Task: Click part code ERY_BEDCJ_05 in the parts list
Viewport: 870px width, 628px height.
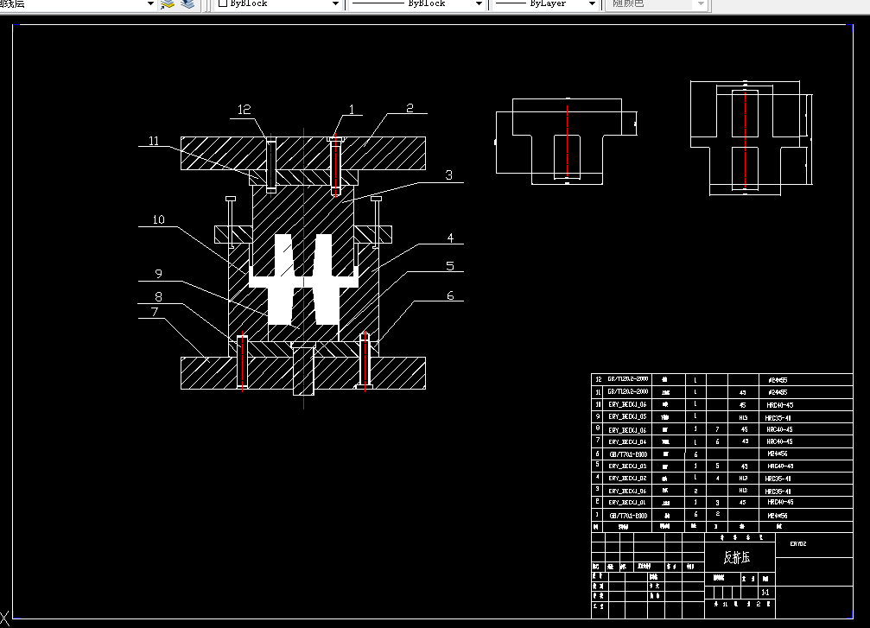Action: 627,416
